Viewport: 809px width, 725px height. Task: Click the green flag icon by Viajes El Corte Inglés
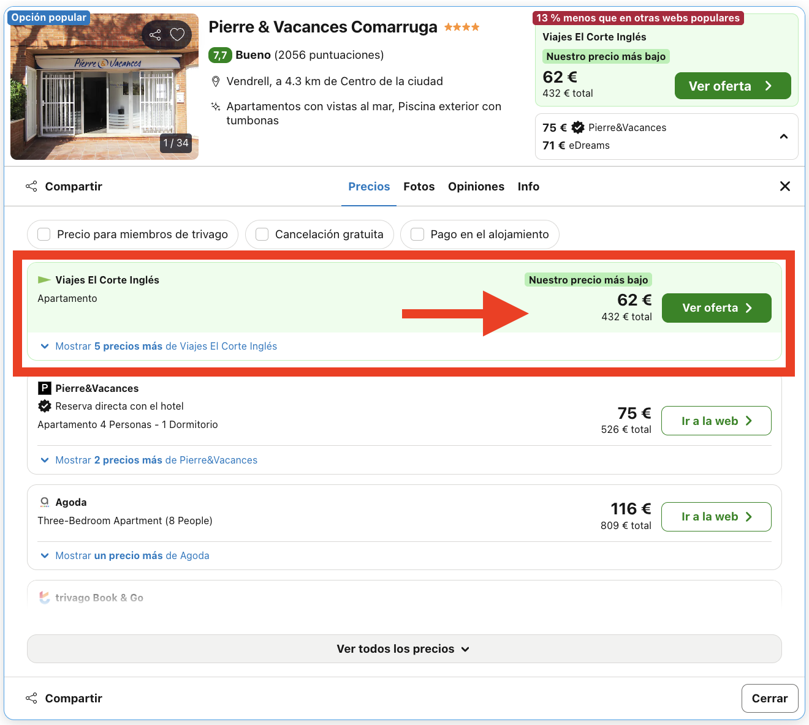[x=44, y=280]
